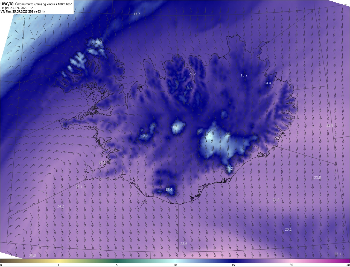Select the 21.2 value label
The image size is (350, 267).
point(192,74)
